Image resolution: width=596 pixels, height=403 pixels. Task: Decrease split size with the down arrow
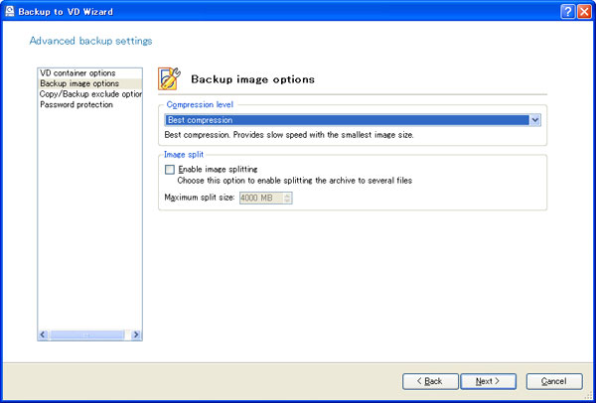point(288,201)
